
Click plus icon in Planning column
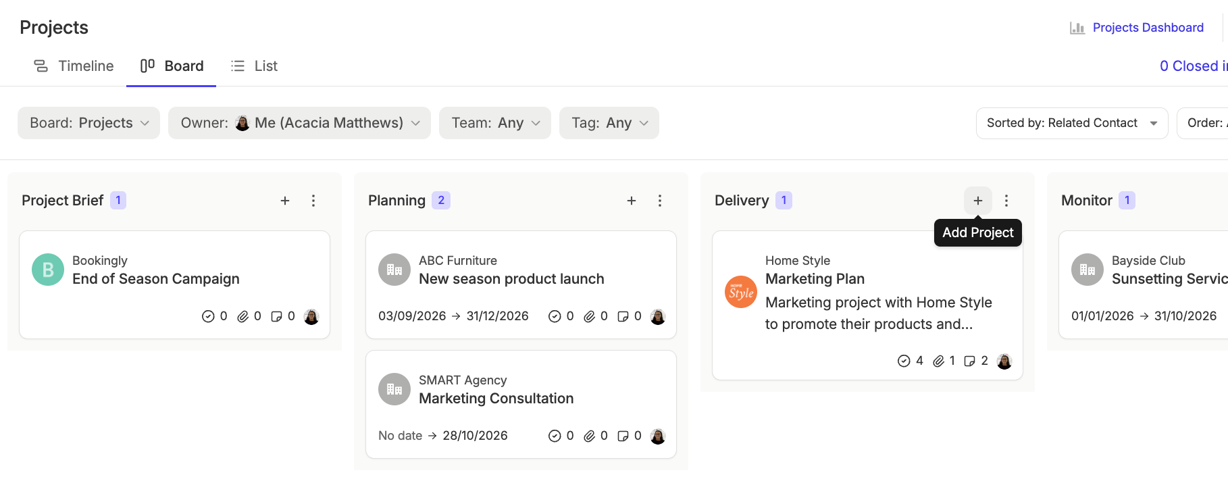(632, 201)
